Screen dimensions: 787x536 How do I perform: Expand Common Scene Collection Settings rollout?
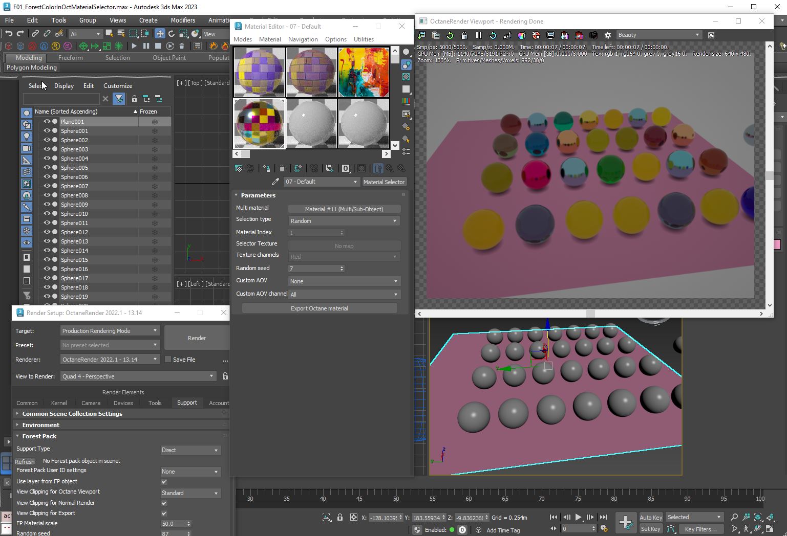pyautogui.click(x=72, y=414)
